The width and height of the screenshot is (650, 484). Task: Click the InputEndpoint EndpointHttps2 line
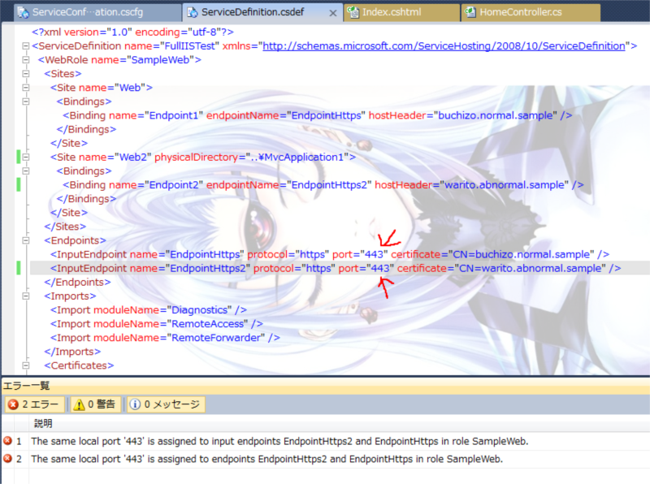336,269
